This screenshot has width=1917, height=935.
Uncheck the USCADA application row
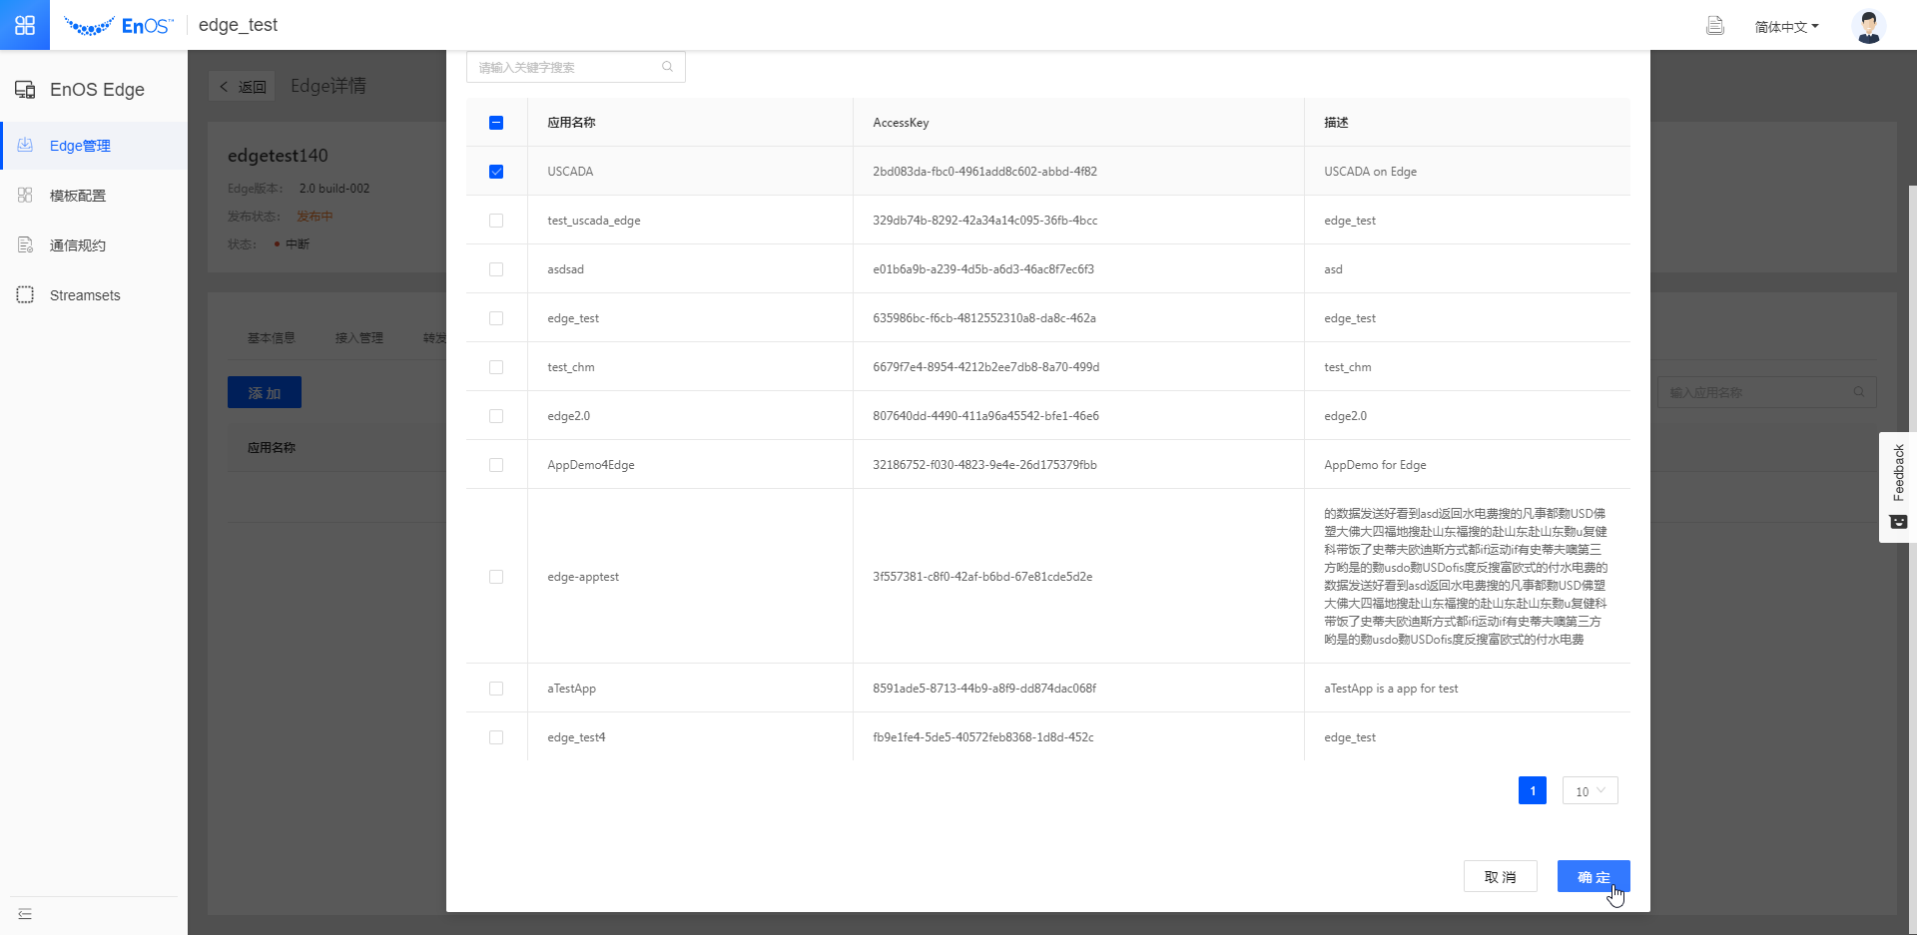[496, 171]
